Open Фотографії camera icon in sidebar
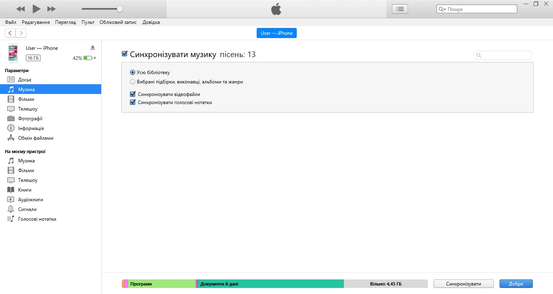The height and width of the screenshot is (294, 553). tap(11, 119)
